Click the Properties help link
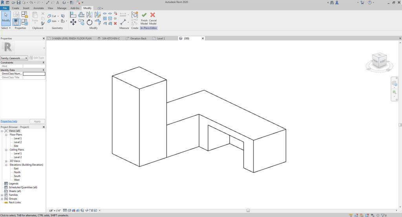Viewport: 402px width, 217px height. click(9, 121)
